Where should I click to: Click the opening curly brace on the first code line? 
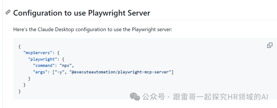pos(19,46)
